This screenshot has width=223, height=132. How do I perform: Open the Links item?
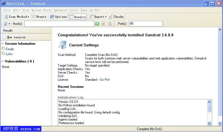pos(9,54)
